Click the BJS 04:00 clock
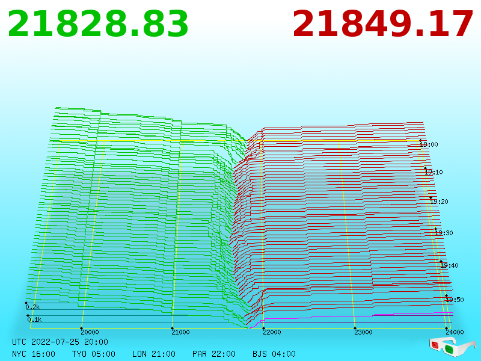The image size is (481, 361). (x=274, y=354)
